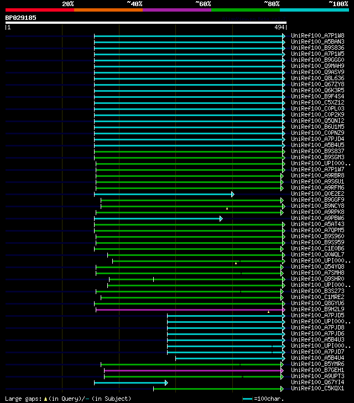This screenshot has width=354, height=403.
Task: Click on UniRef100_B9S837
Action: click(317, 151)
